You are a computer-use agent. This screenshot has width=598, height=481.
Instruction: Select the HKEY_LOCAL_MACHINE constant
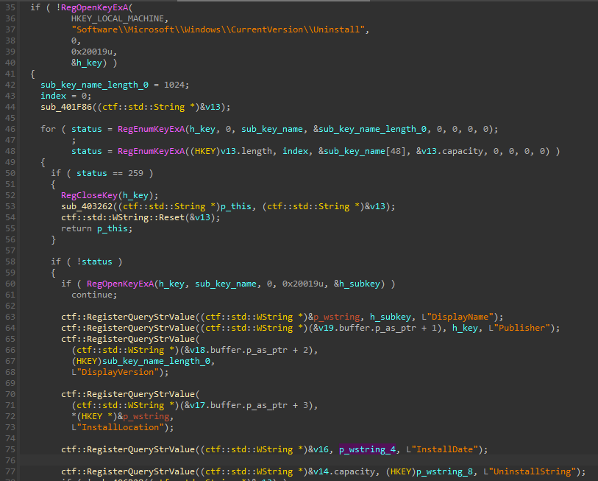click(118, 18)
